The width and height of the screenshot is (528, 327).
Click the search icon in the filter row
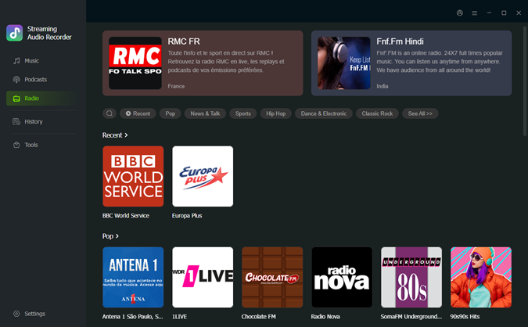[110, 113]
